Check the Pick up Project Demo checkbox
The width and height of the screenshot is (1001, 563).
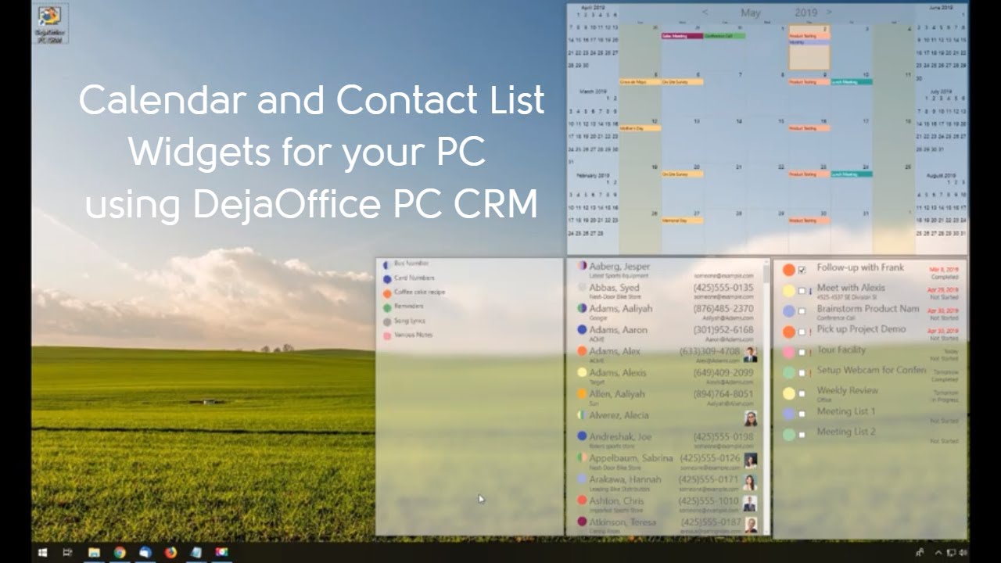802,332
